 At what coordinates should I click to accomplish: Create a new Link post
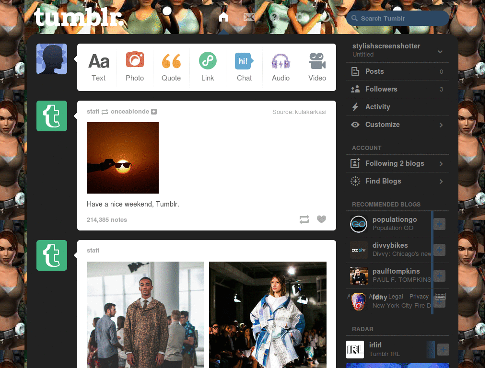(208, 67)
